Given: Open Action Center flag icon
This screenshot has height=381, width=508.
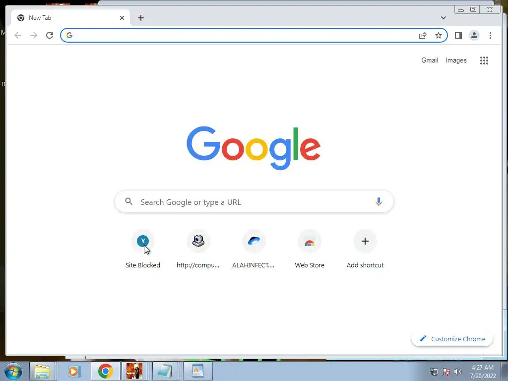Looking at the screenshot, I should [446, 372].
